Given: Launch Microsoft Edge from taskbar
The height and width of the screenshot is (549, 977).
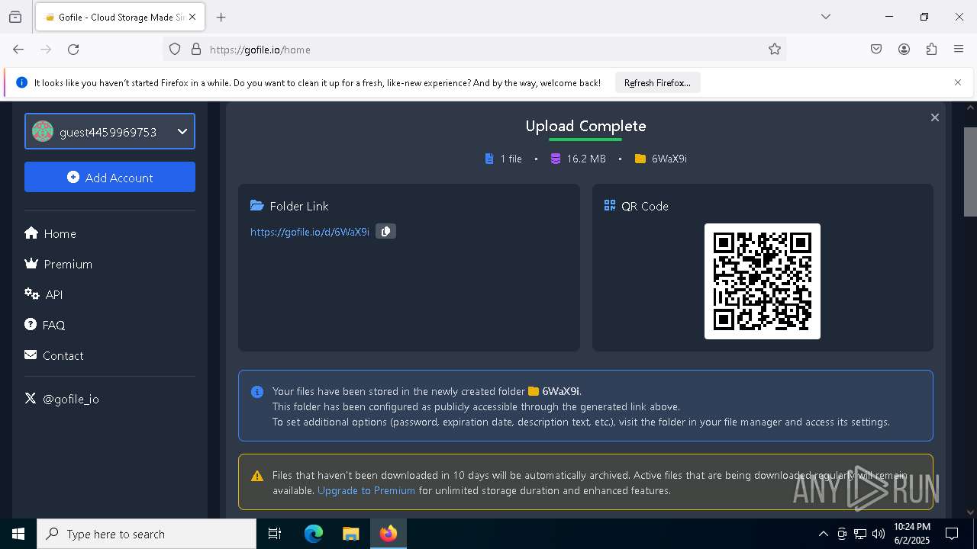Looking at the screenshot, I should point(314,534).
